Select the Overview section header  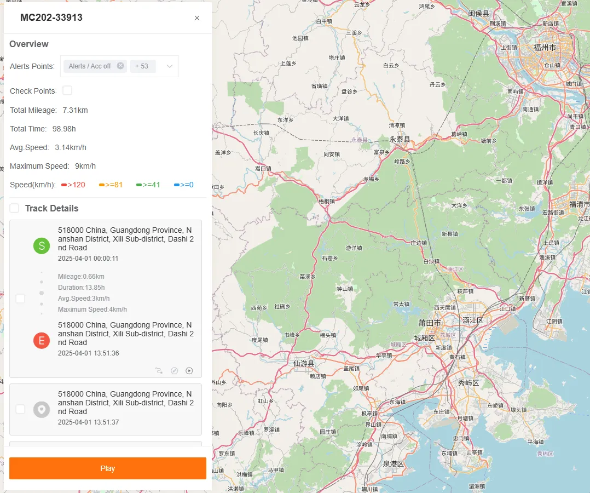point(29,44)
